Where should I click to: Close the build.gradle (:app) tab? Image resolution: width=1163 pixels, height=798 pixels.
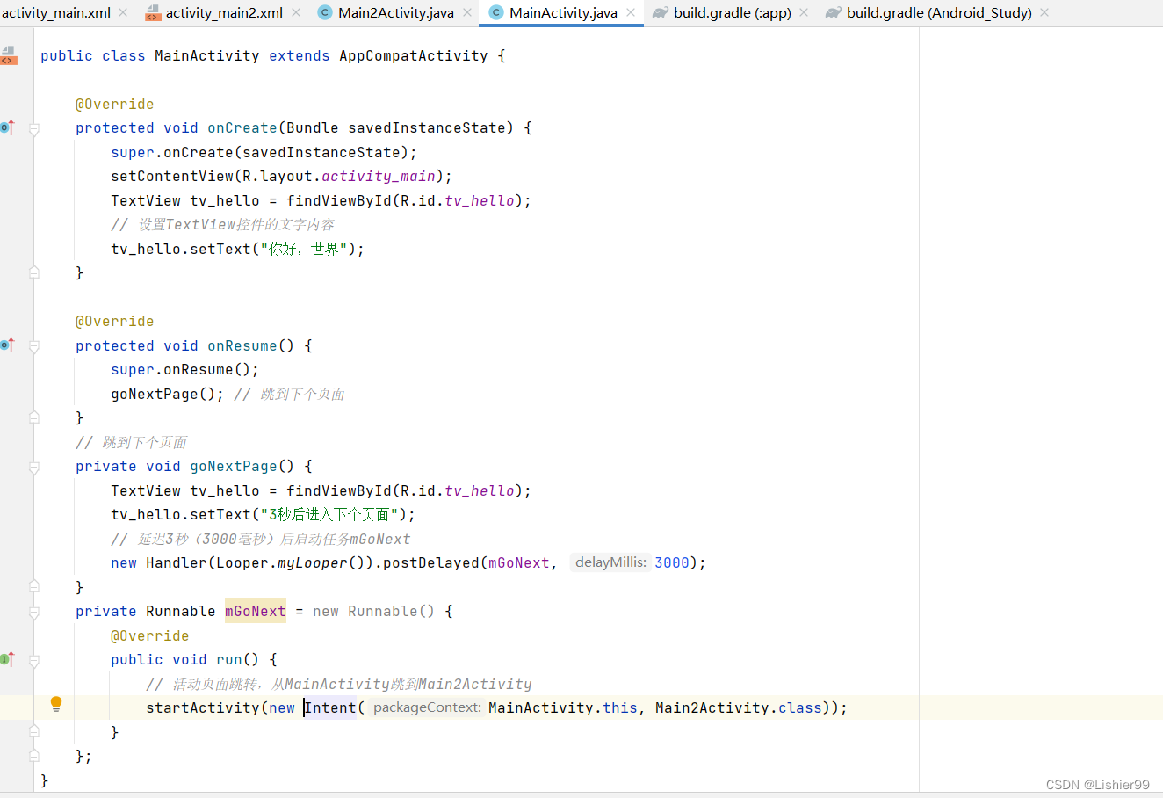click(804, 12)
